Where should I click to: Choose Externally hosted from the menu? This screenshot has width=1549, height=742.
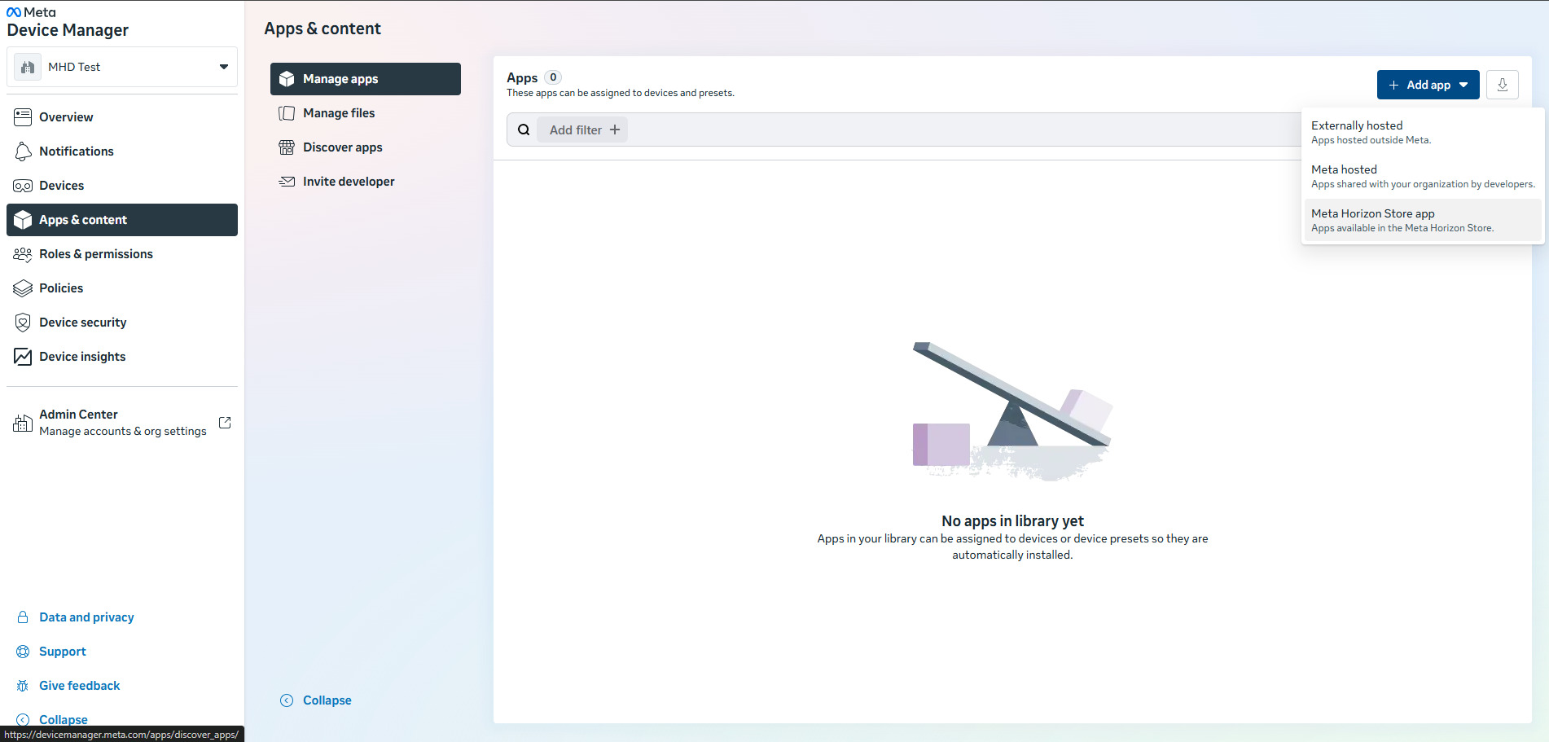[1423, 132]
